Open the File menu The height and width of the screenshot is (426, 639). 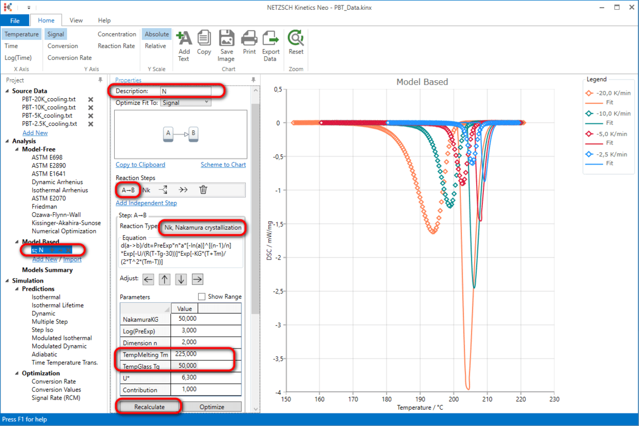tap(15, 20)
